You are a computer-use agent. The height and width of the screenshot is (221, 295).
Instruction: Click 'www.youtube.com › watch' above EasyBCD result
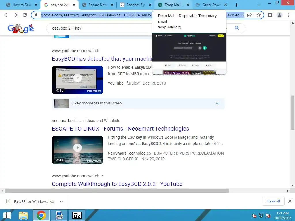tap(75, 51)
